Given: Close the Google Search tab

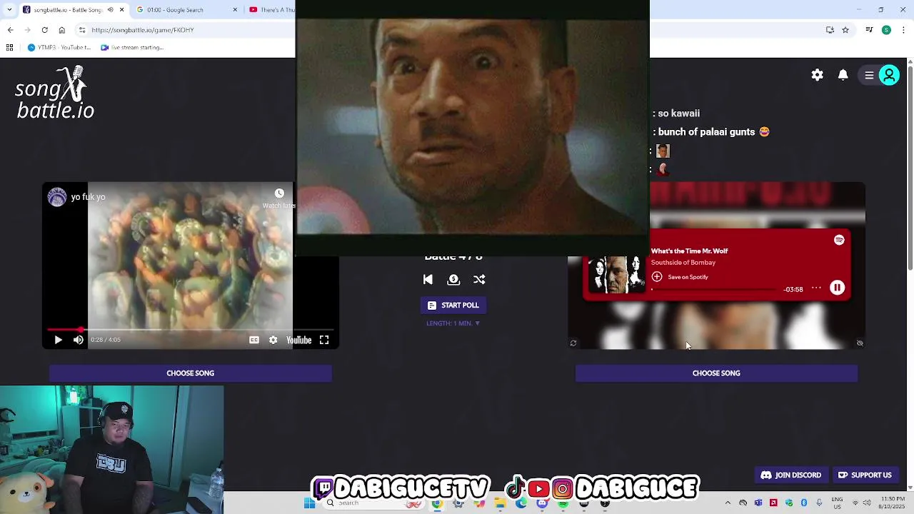Looking at the screenshot, I should [235, 10].
